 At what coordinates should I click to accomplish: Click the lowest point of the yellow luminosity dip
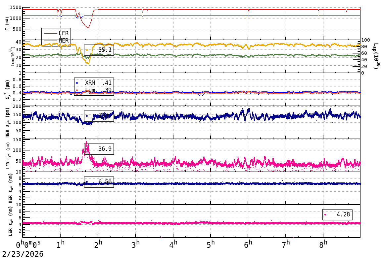pyautogui.click(x=88, y=63)
